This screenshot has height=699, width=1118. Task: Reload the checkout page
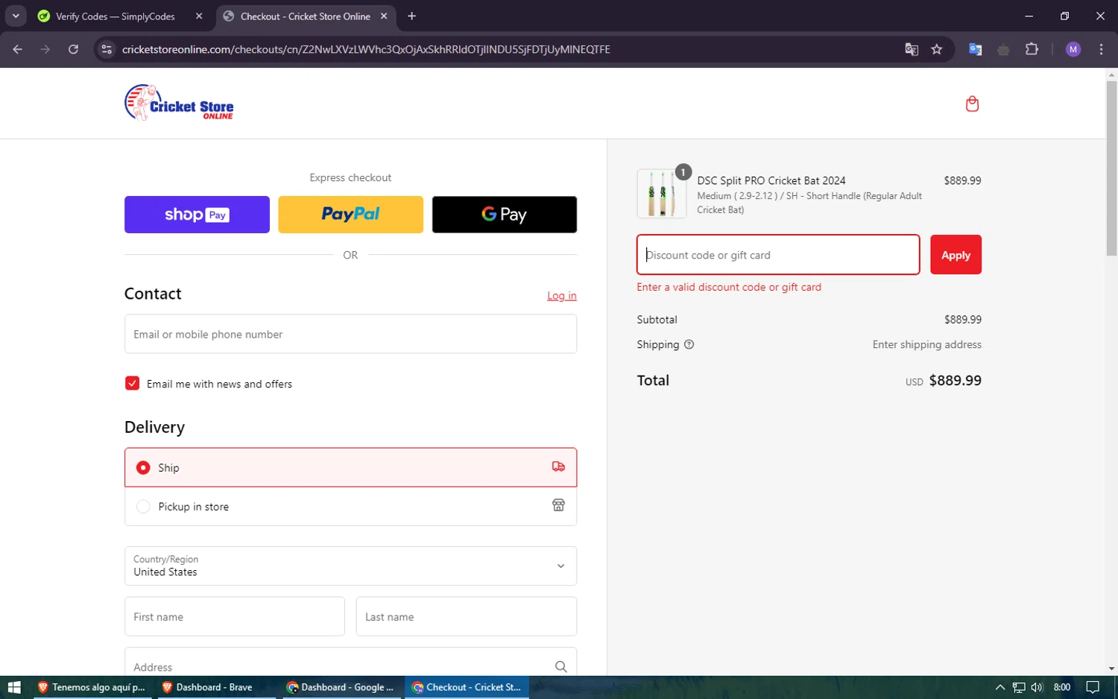coord(73,49)
